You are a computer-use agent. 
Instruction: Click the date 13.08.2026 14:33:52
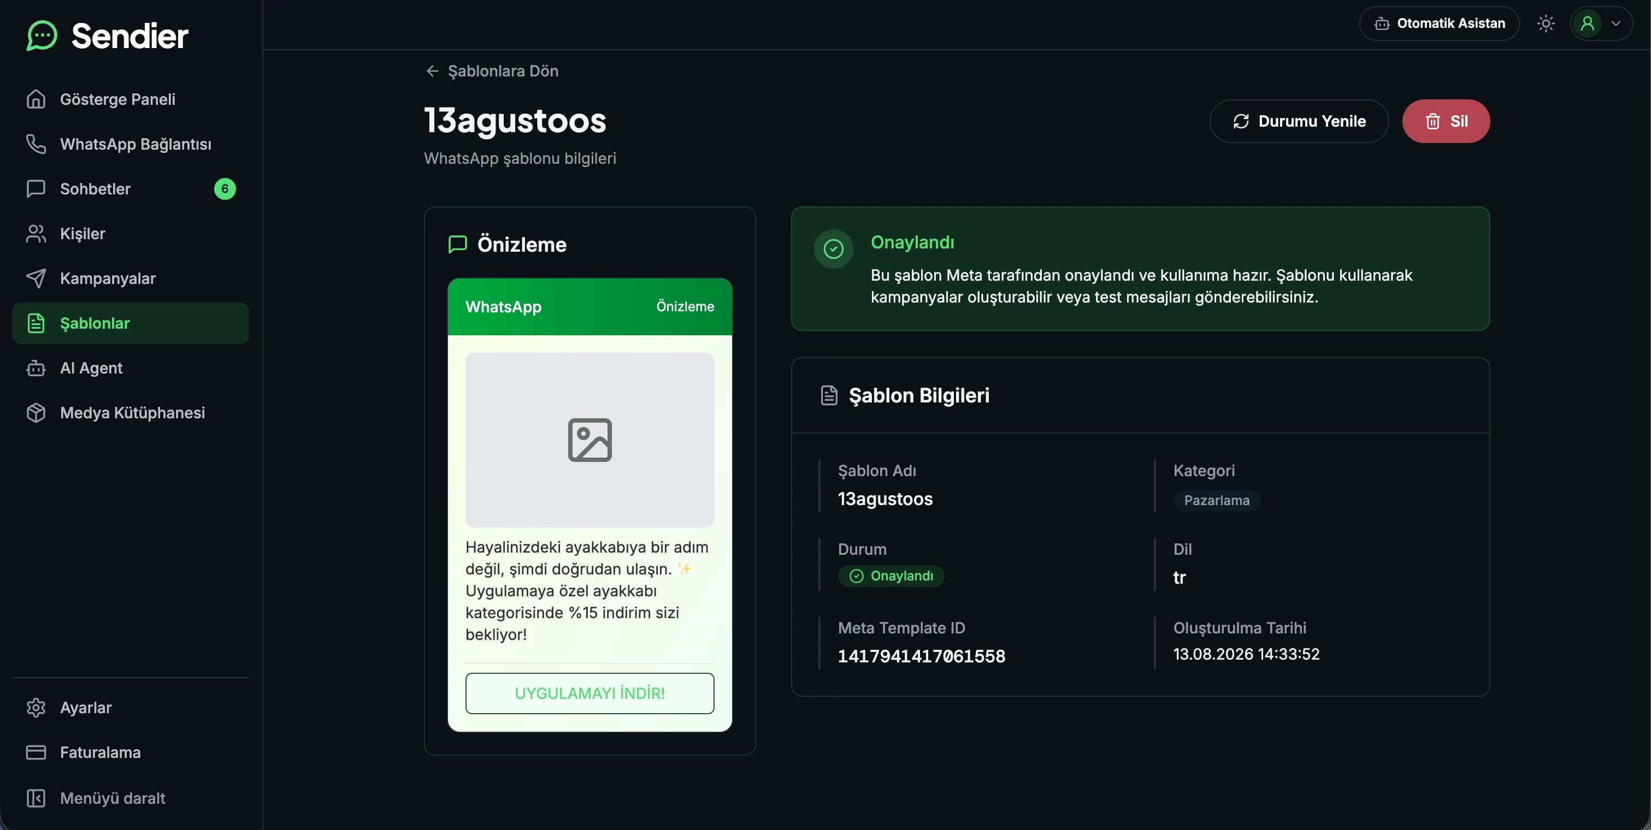[x=1247, y=654]
